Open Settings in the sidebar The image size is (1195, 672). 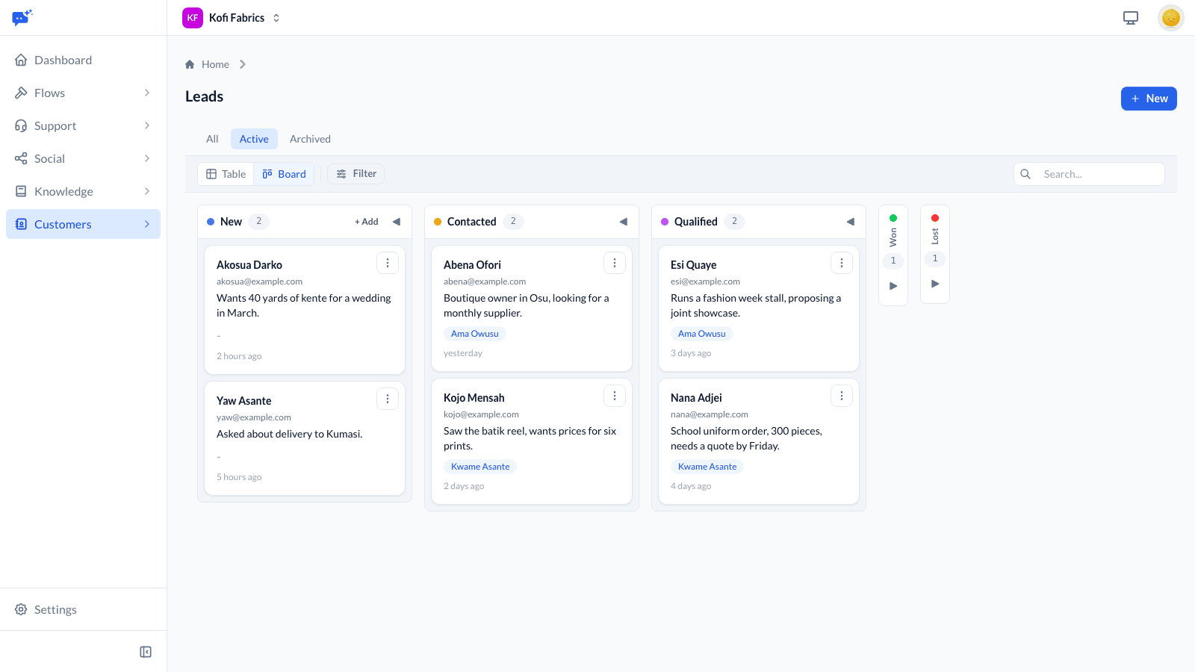tap(83, 609)
